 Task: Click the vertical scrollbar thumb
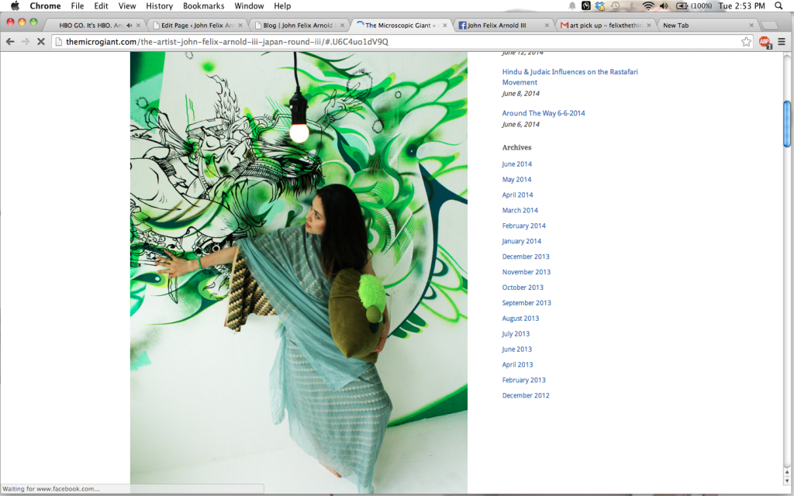click(x=787, y=124)
